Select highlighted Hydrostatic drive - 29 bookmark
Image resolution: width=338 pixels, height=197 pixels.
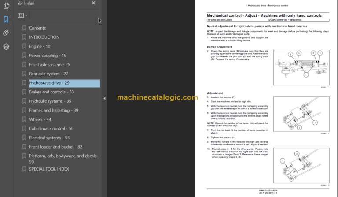coord(64,83)
